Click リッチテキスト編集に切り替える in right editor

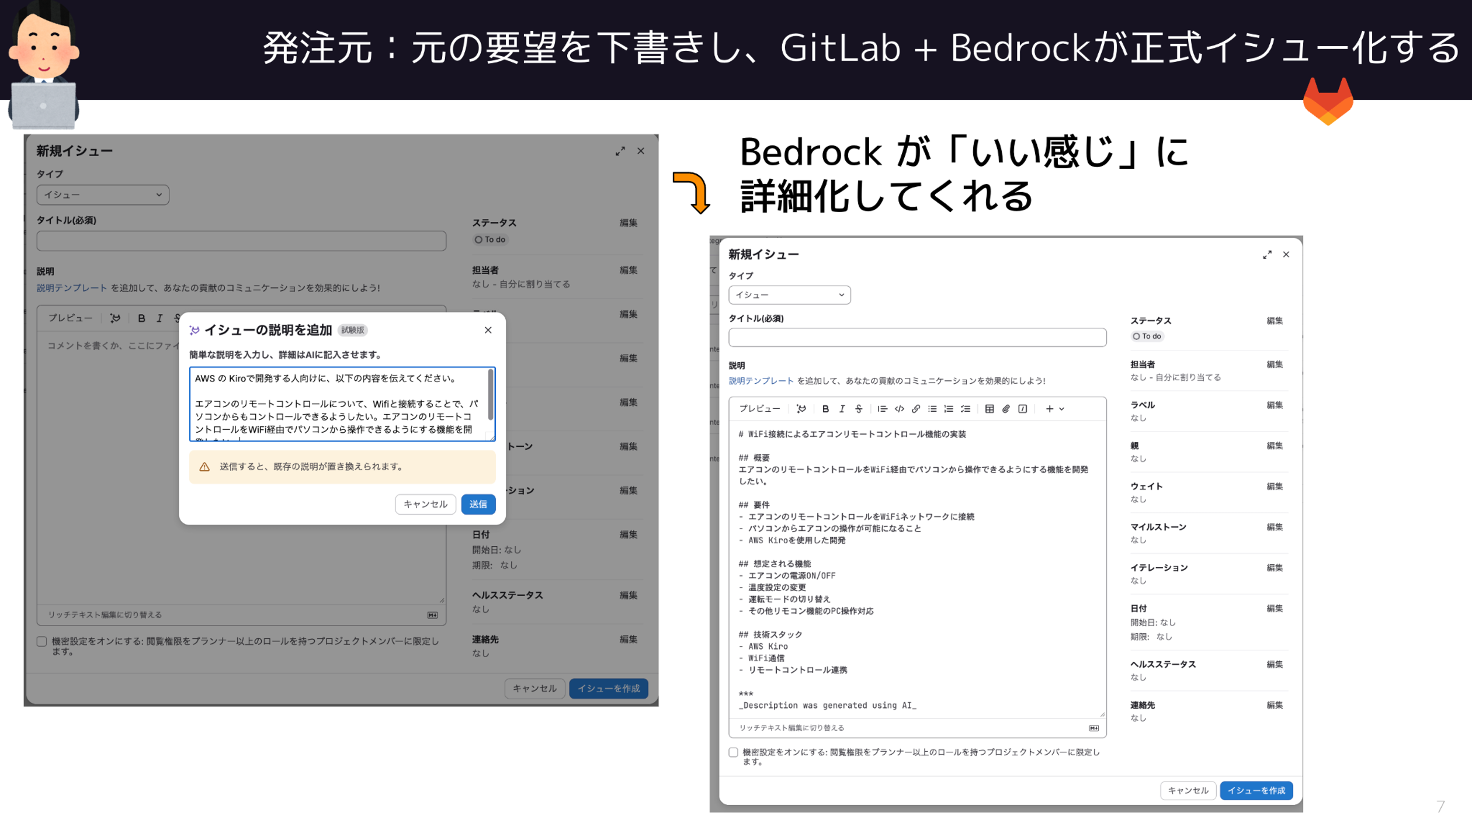point(792,727)
